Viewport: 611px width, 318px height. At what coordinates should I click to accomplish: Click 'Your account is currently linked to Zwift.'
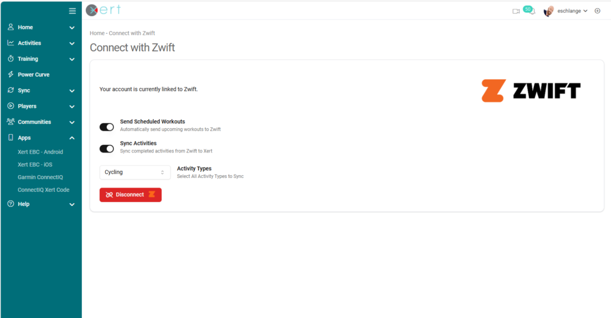coord(149,89)
